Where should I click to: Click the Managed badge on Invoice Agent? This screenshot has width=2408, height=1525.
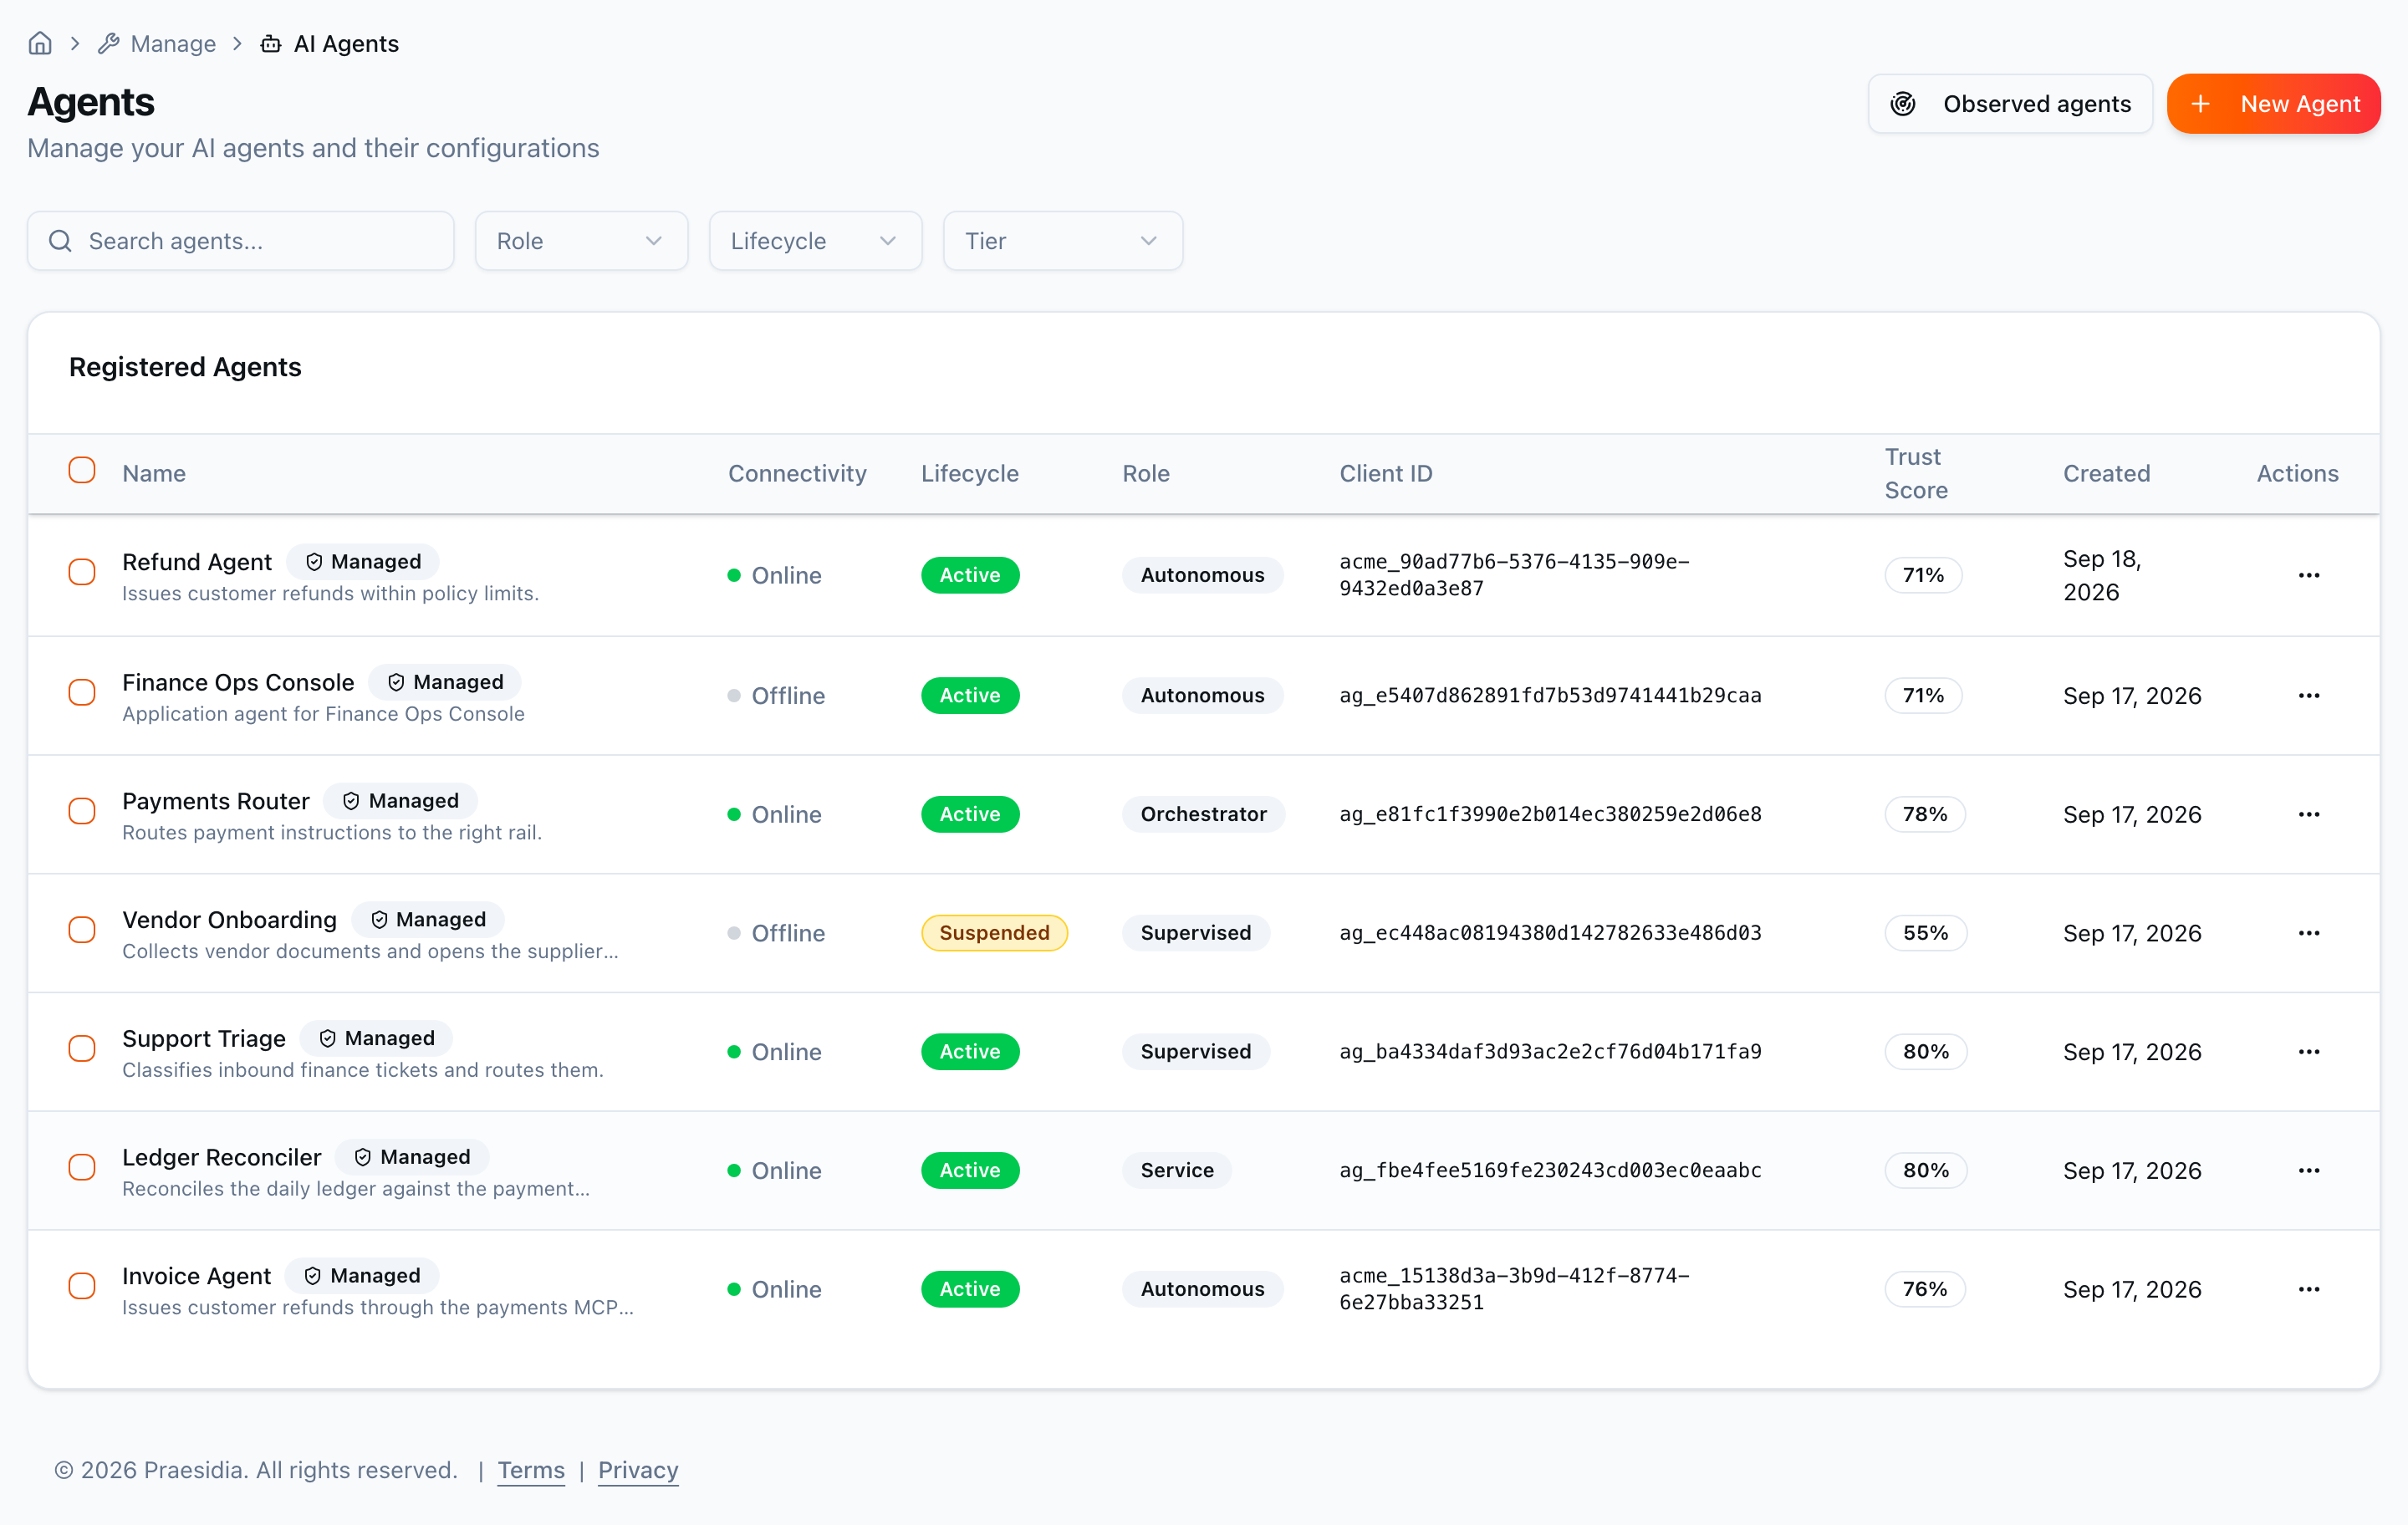click(x=362, y=1276)
